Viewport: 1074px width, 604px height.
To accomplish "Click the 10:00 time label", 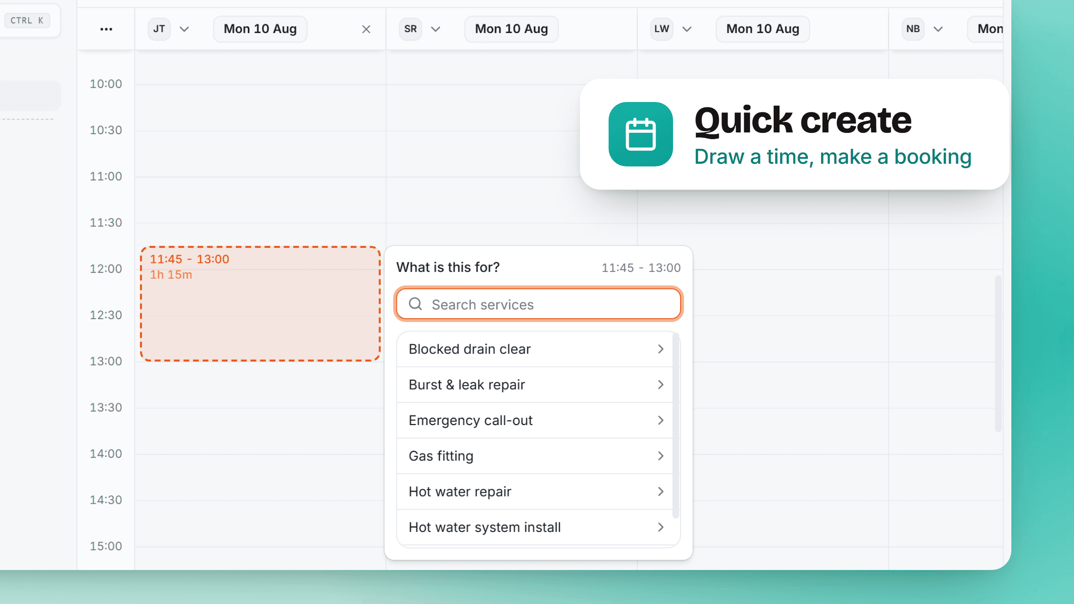I will [106, 84].
